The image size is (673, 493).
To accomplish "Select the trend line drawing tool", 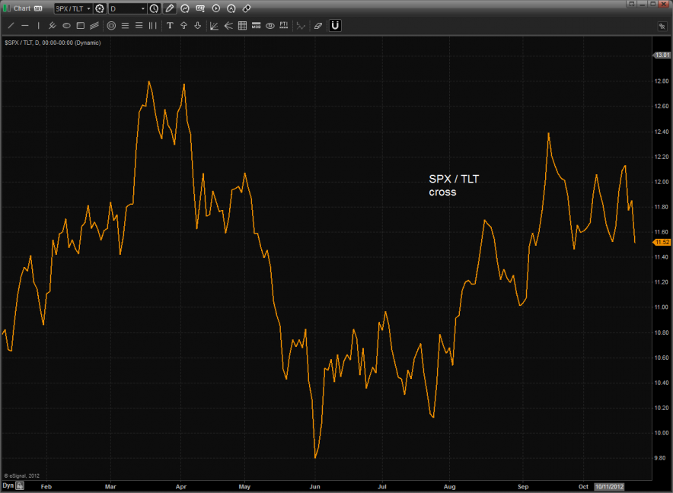I will (x=11, y=25).
